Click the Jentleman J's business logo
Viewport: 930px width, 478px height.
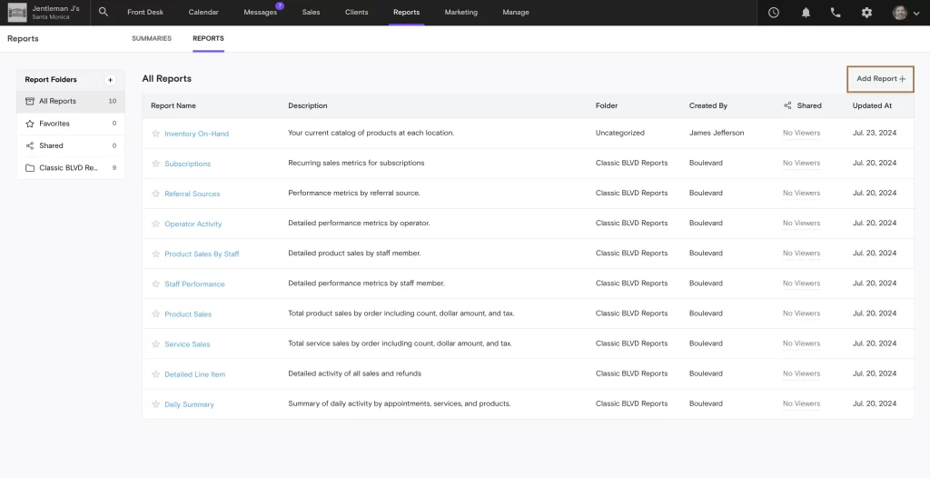coord(17,13)
